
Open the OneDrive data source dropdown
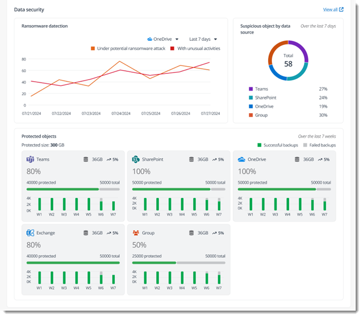pos(163,39)
